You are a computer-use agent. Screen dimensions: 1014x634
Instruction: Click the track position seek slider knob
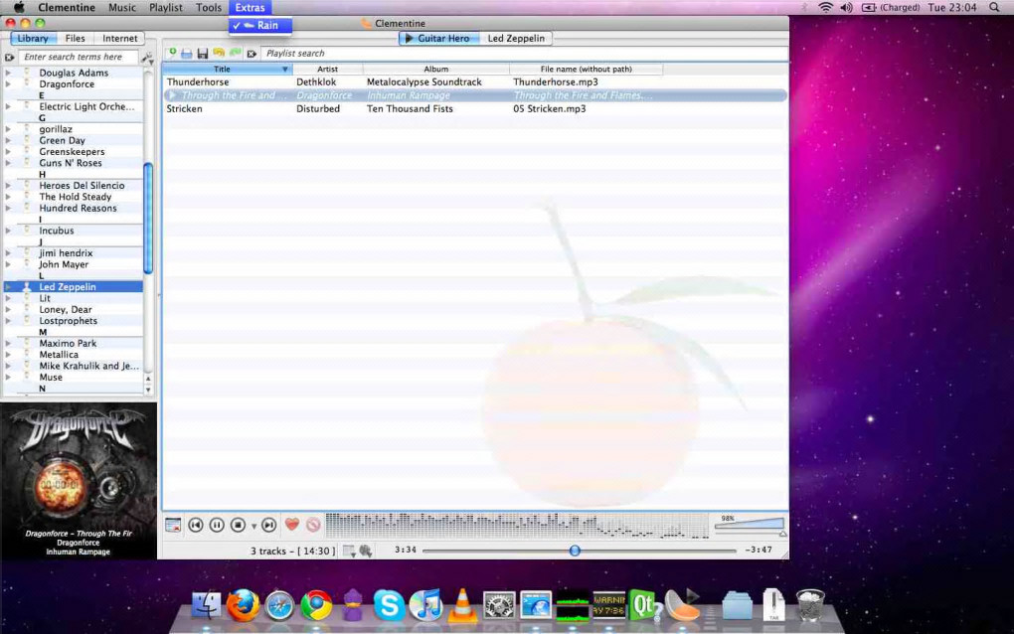(575, 551)
